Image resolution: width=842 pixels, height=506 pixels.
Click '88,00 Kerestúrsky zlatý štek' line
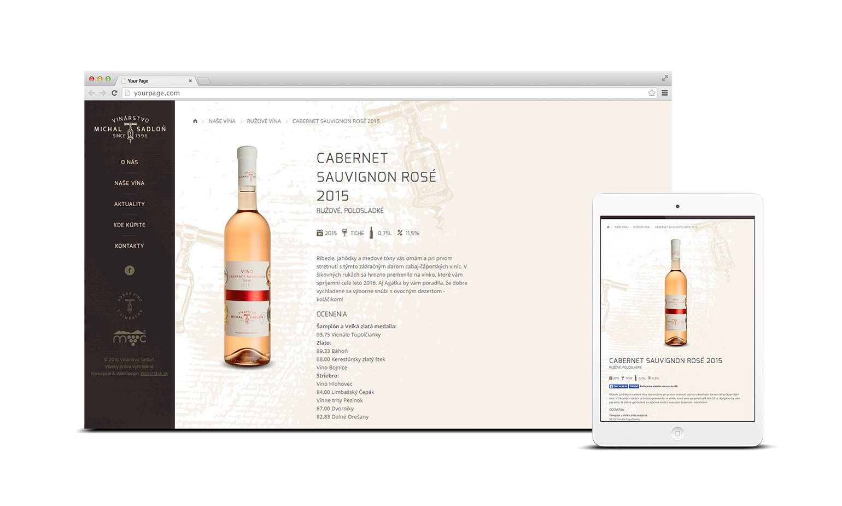(x=350, y=359)
